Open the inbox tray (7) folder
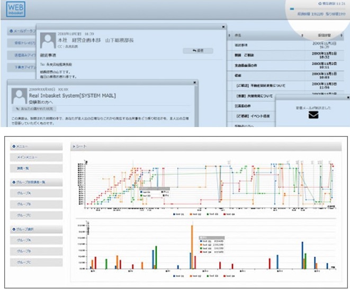This screenshot has height=289, width=350. click(x=22, y=43)
